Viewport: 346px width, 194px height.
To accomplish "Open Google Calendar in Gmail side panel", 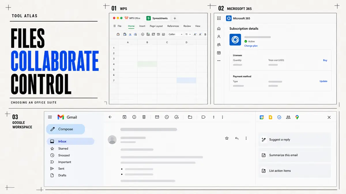I will point(262,117).
